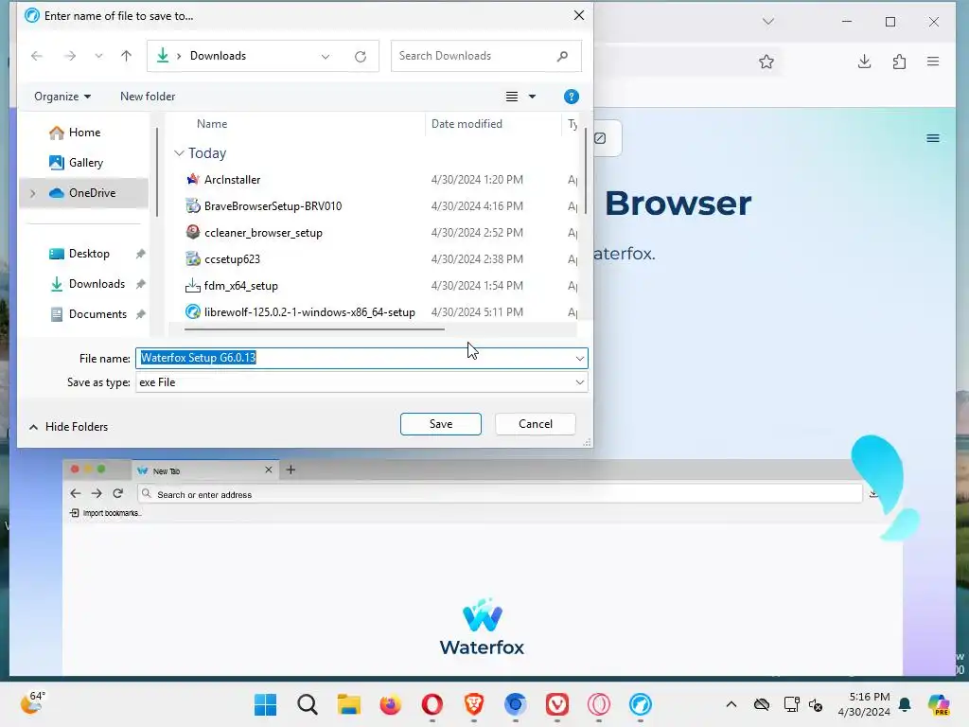Screen dimensions: 969x727
Task: Open notifications bell in tray
Action: pos(905,704)
